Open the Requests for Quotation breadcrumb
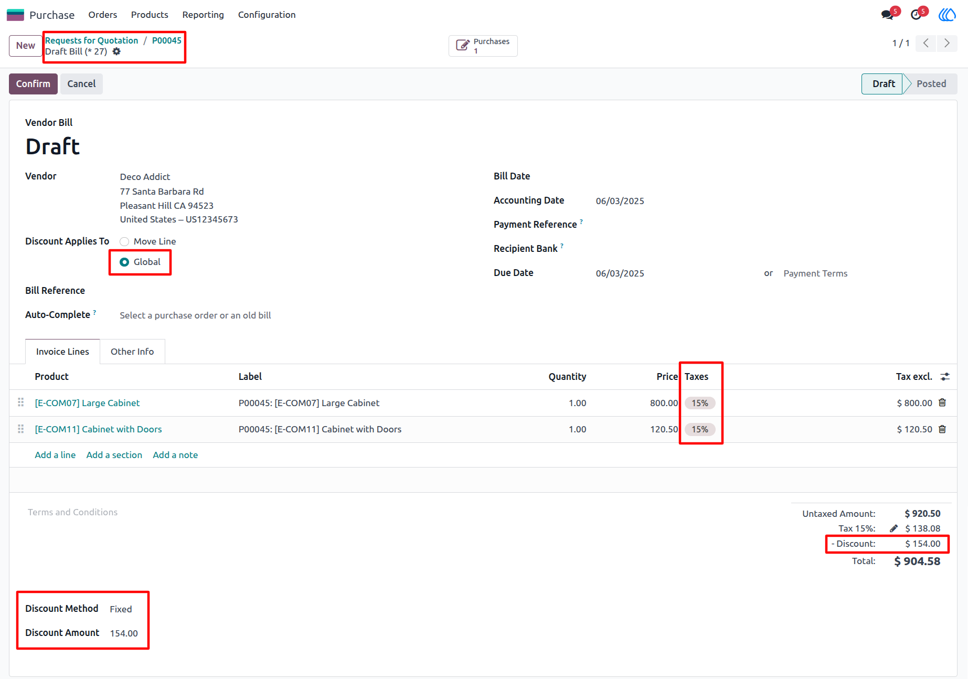This screenshot has width=968, height=679. [x=92, y=40]
